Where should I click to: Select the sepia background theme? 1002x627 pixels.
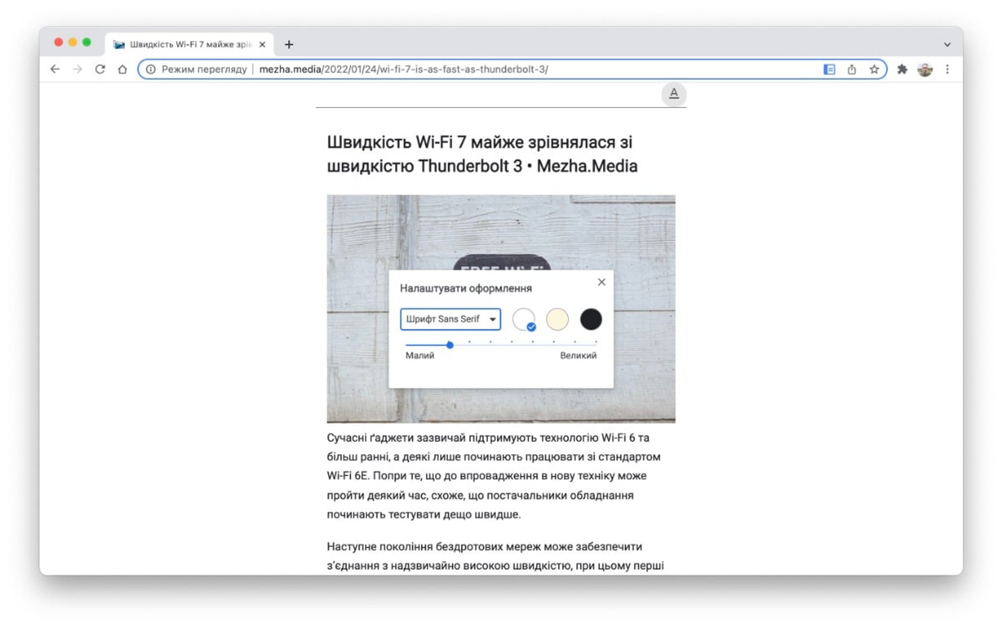(x=557, y=319)
